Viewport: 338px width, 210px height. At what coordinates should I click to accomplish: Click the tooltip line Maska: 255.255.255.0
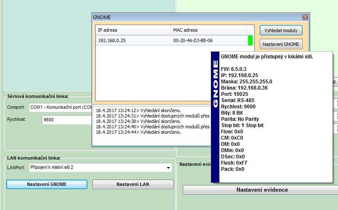point(246,82)
